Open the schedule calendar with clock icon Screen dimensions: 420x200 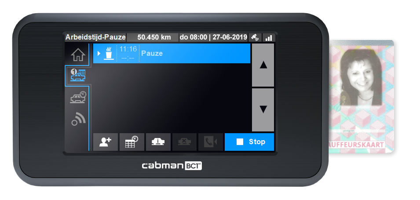click(x=132, y=142)
